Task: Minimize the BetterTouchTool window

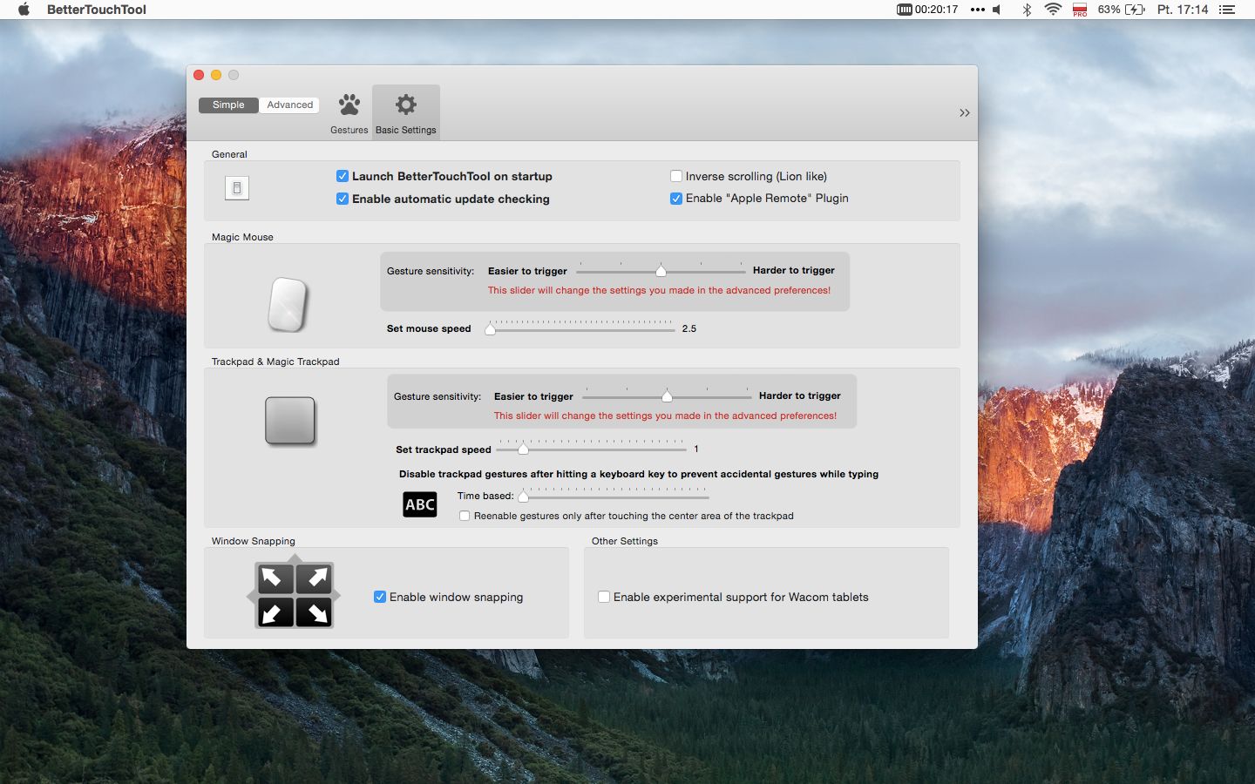Action: tap(216, 75)
